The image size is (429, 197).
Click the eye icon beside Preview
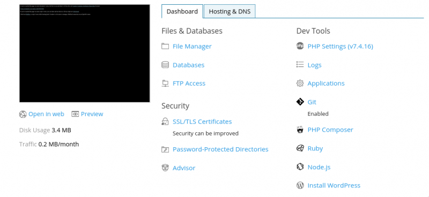click(x=75, y=114)
